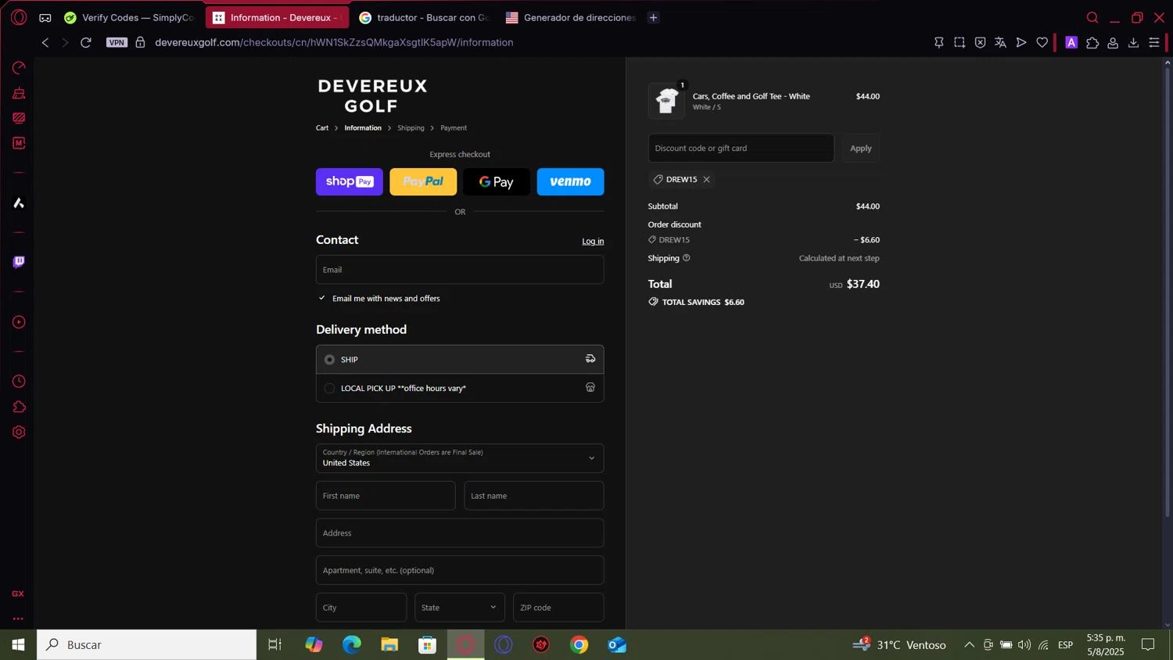Open Devereux Golf logo home link
Screen dimensions: 1173x660
[372, 95]
